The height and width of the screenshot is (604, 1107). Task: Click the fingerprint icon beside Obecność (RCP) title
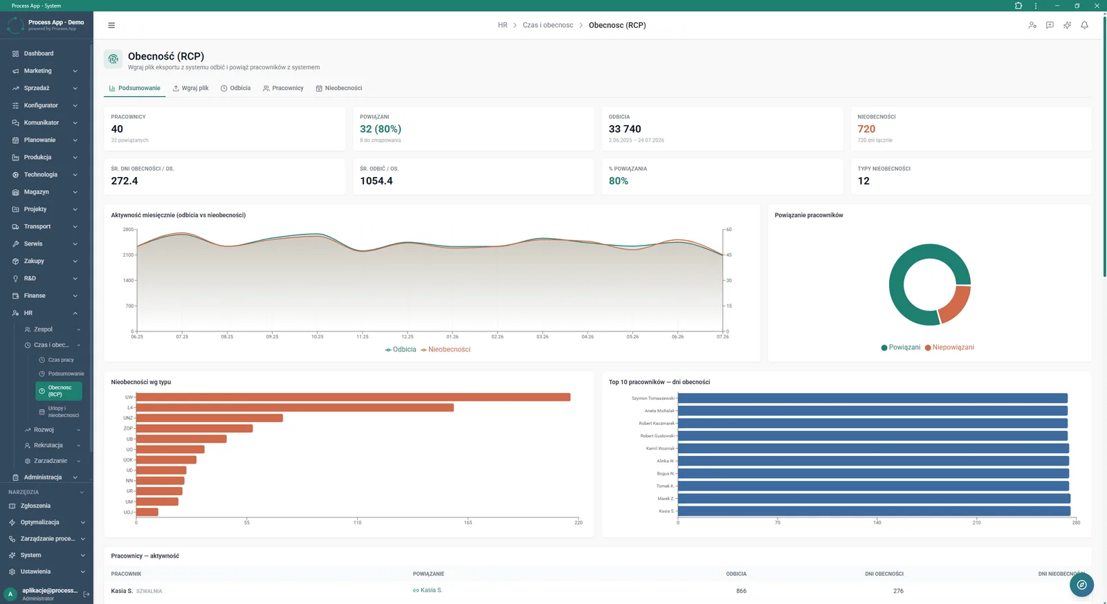click(113, 60)
